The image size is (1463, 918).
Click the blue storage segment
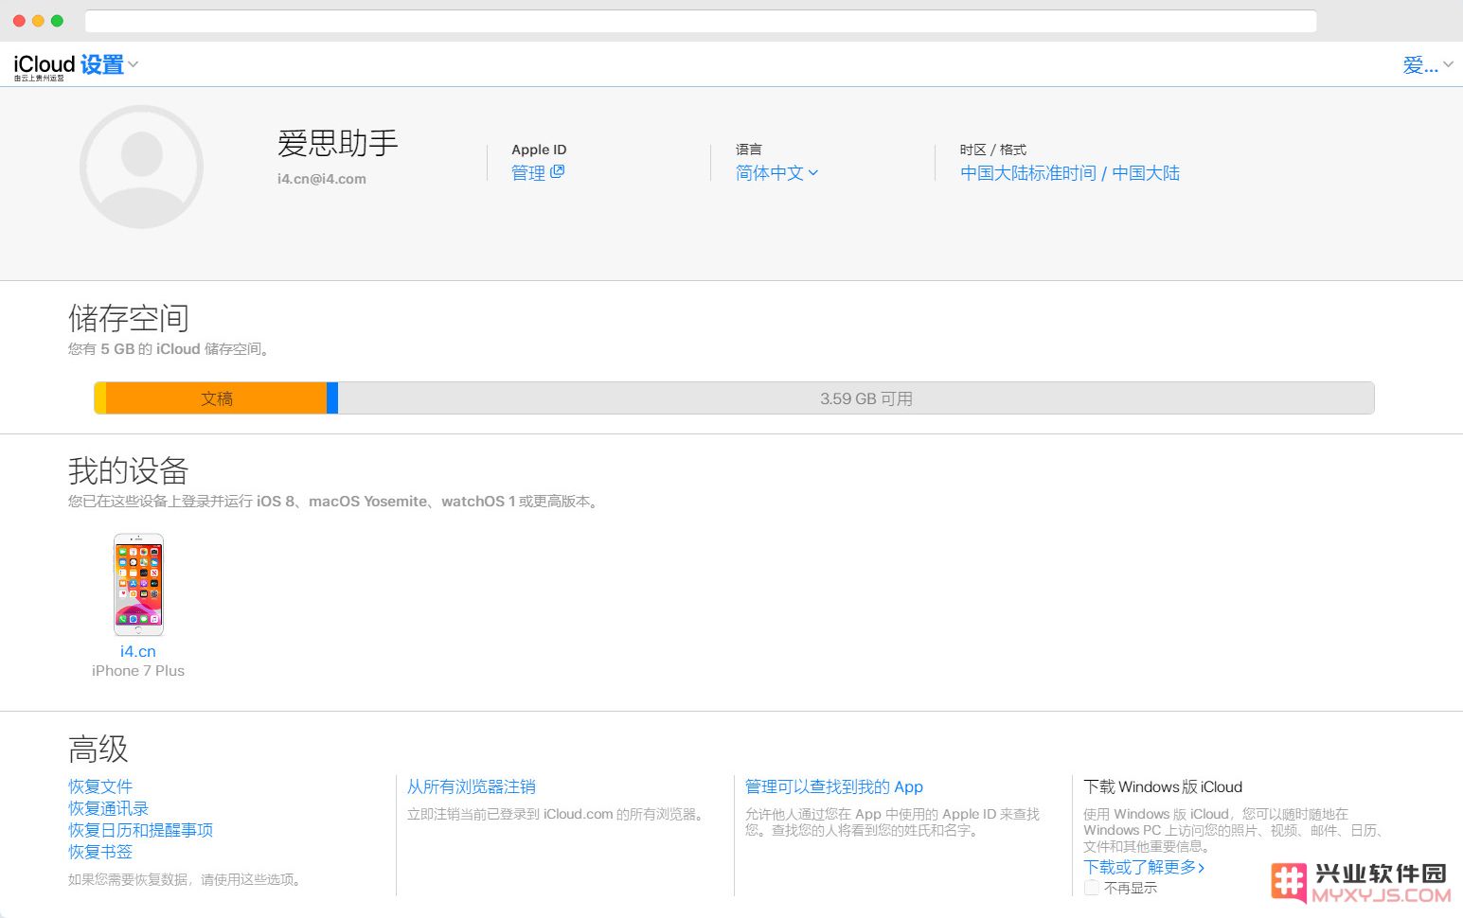click(332, 398)
